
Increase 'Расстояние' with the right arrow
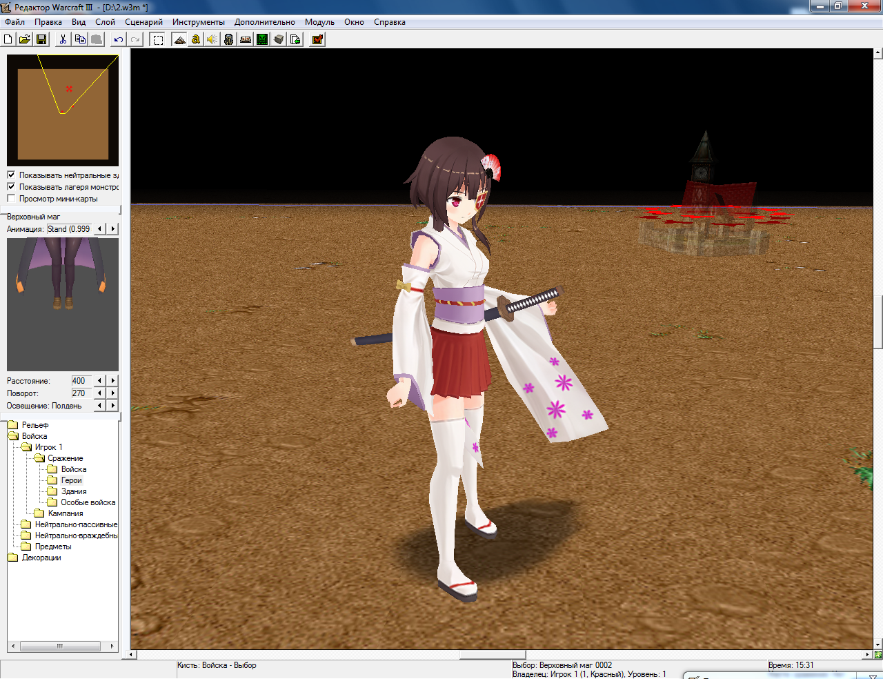click(113, 381)
